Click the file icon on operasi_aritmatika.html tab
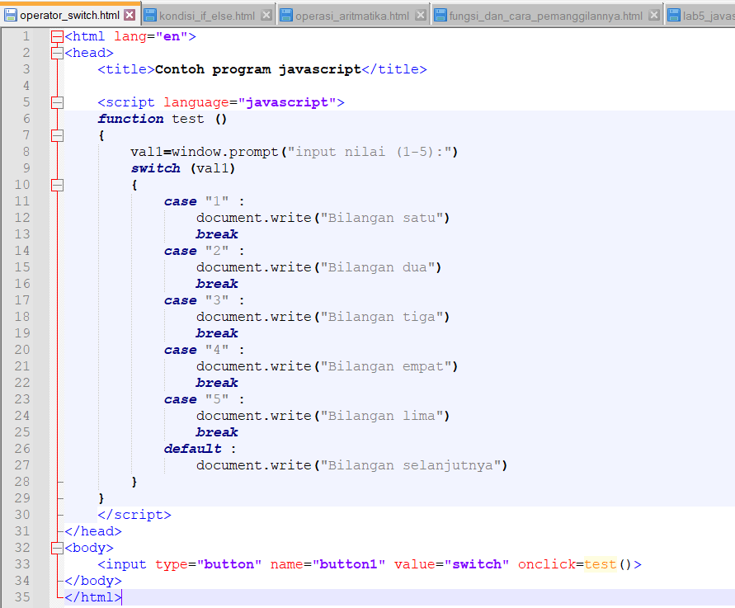735x608 pixels. [286, 14]
